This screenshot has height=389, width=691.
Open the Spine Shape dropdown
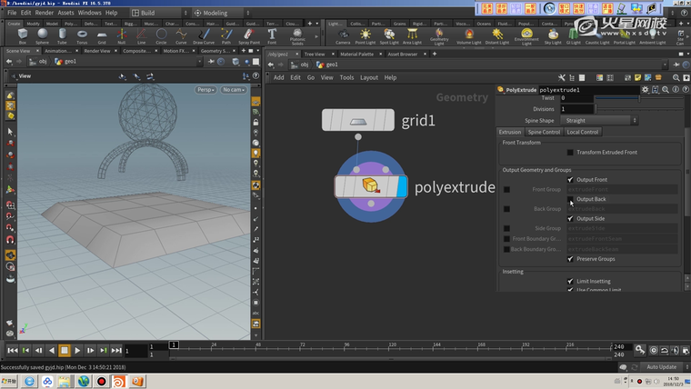pyautogui.click(x=599, y=120)
